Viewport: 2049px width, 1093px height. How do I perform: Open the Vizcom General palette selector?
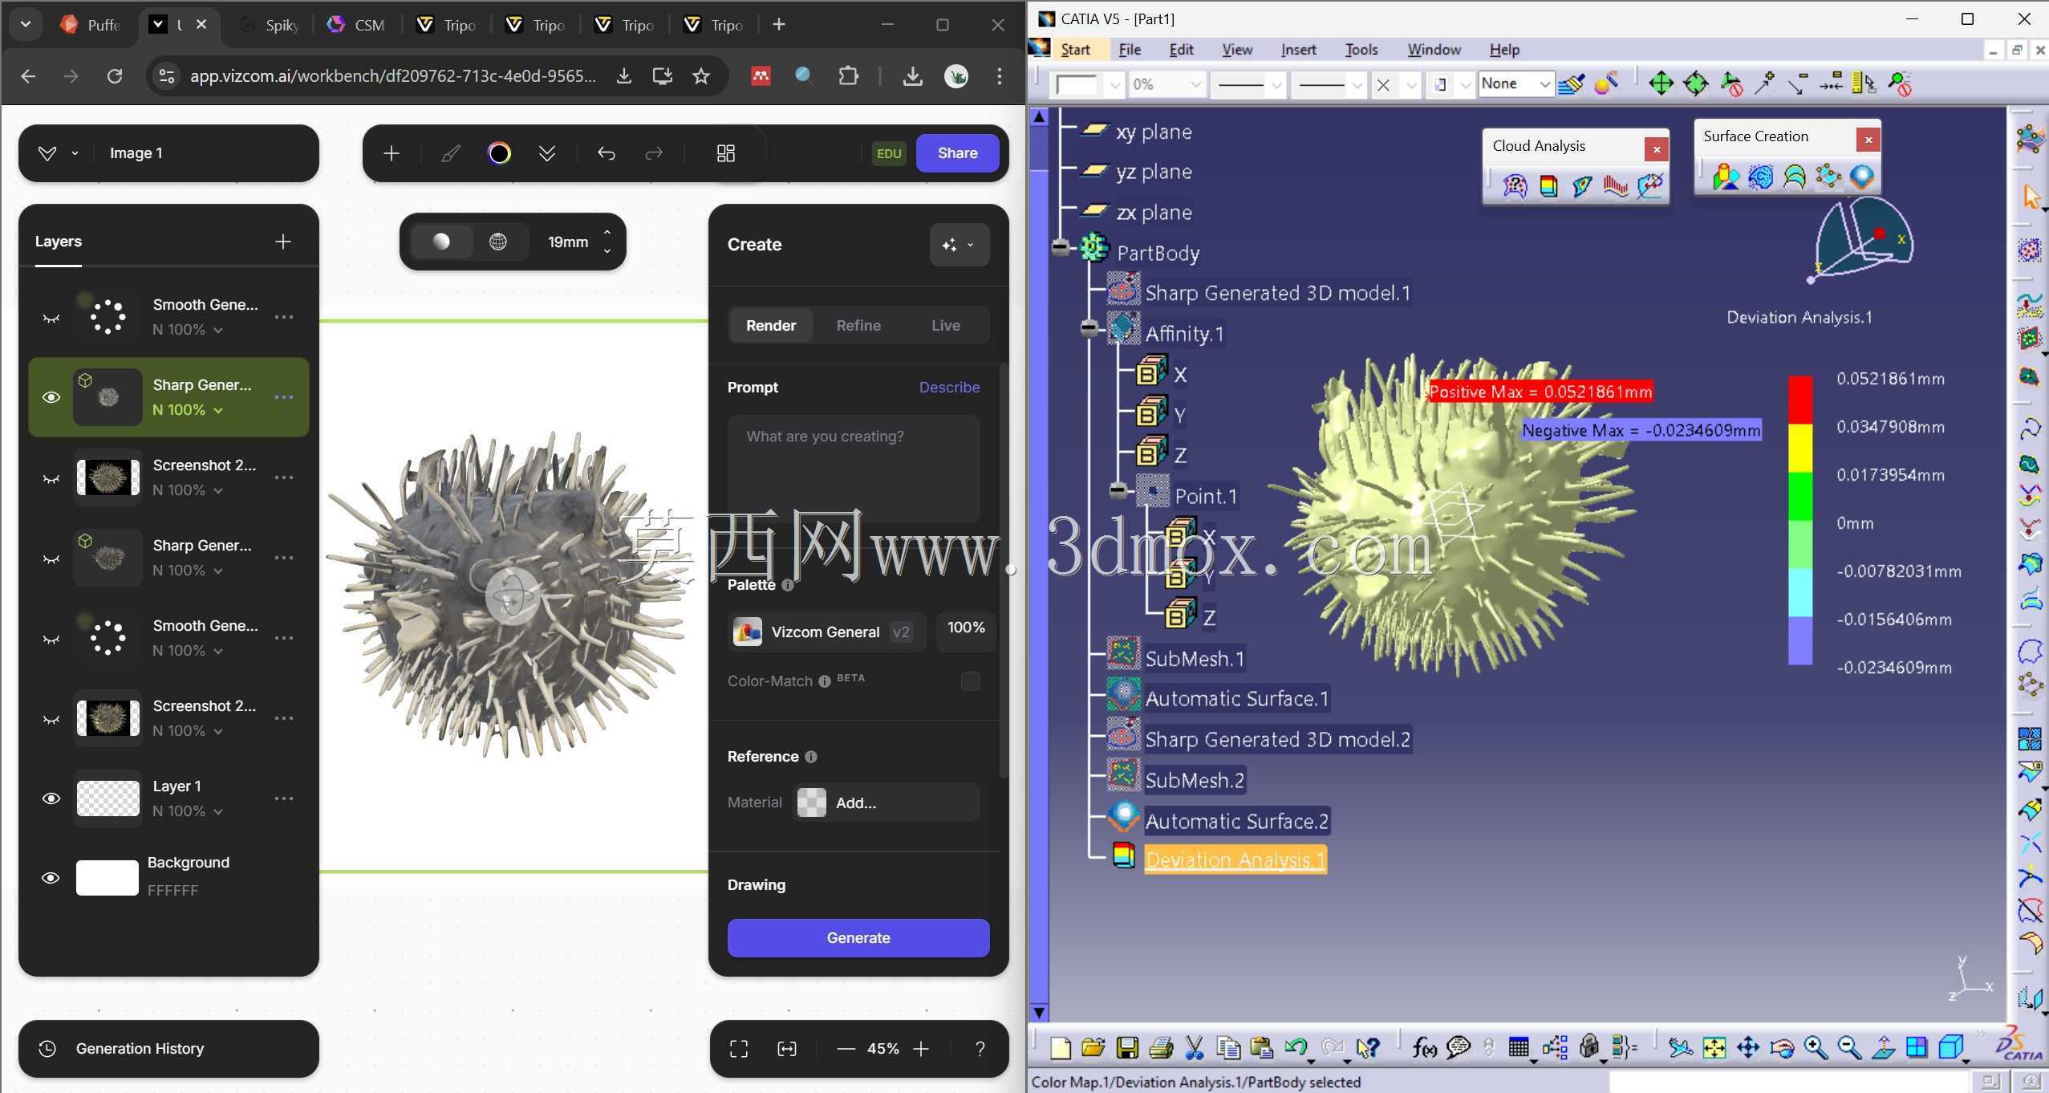tap(826, 632)
